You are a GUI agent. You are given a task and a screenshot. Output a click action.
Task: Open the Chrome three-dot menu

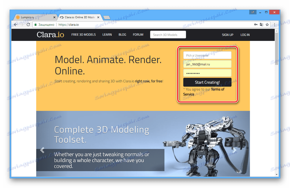pyautogui.click(x=274, y=25)
